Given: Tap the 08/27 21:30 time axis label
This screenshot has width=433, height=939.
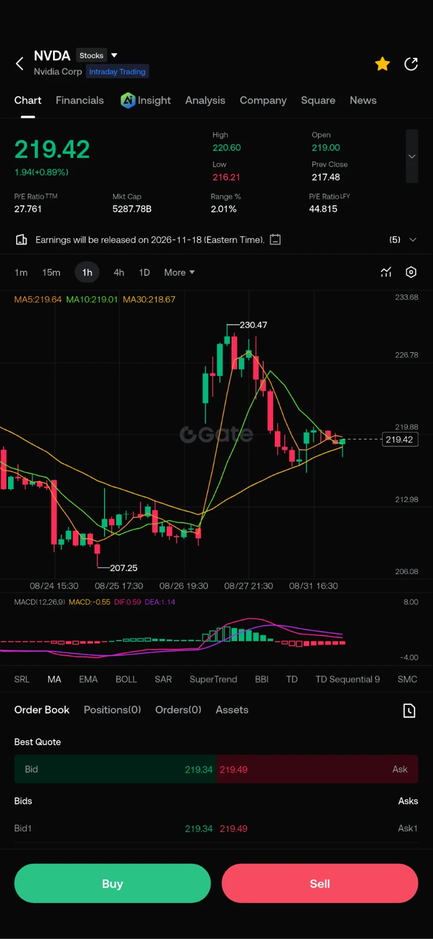Looking at the screenshot, I should tap(249, 586).
